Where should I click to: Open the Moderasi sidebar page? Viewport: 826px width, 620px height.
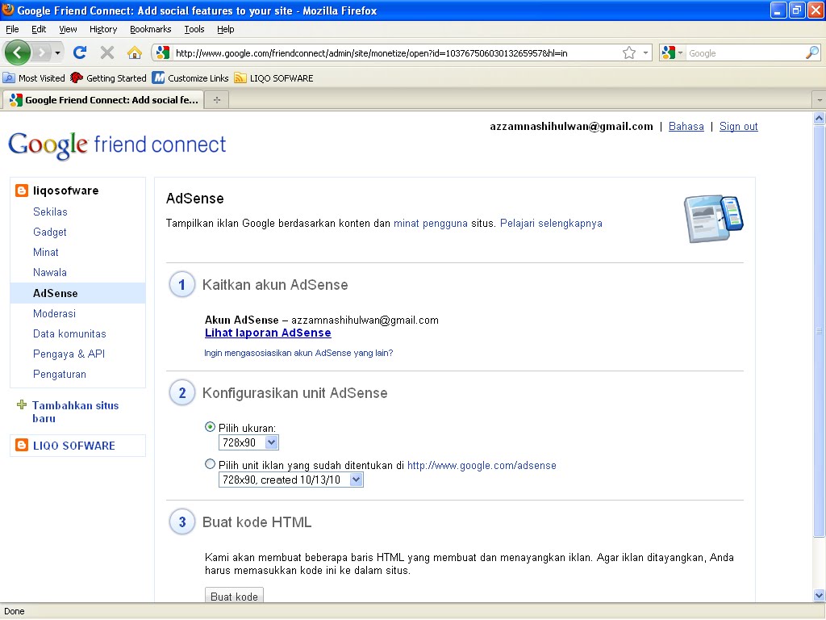tap(54, 313)
